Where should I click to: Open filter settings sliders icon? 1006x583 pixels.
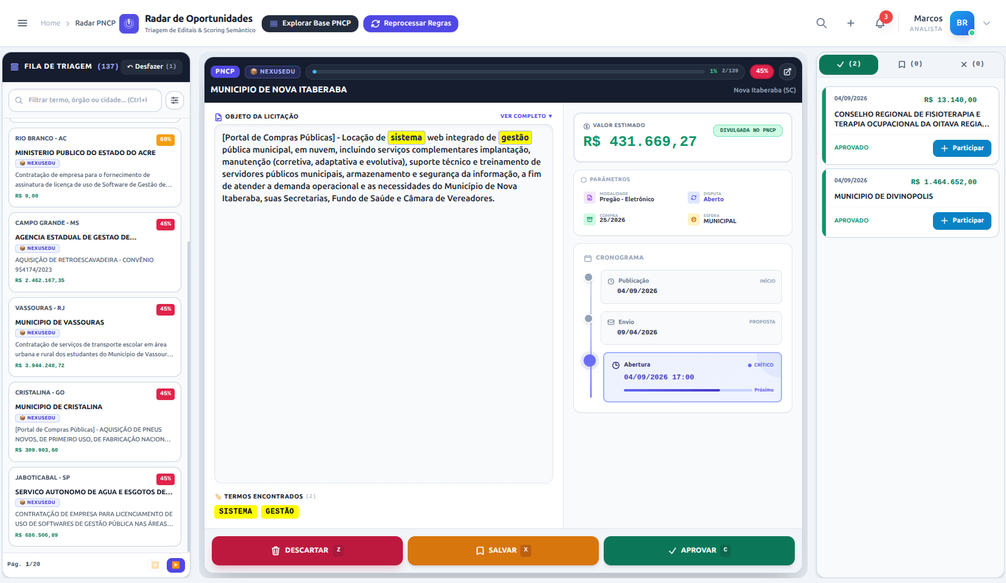[175, 100]
